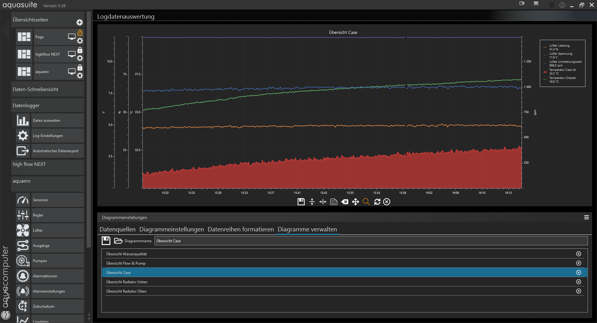Click the backspace-style delete icon under chart

pos(345,202)
